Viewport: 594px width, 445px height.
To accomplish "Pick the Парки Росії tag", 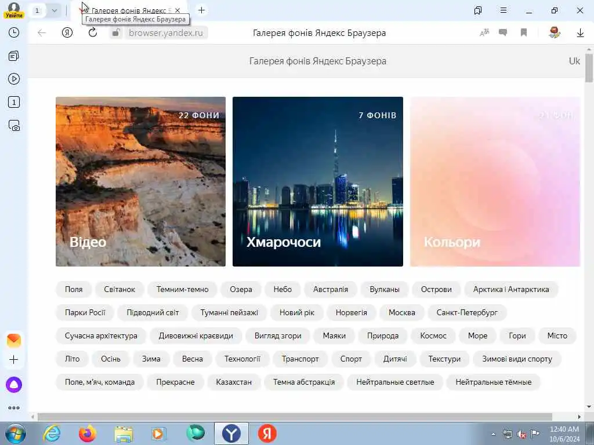I will click(85, 312).
